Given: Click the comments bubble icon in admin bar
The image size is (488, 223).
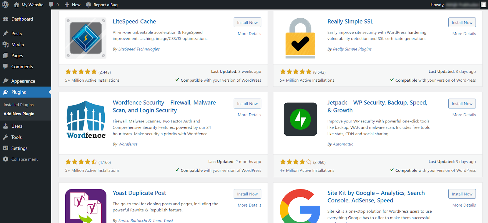Looking at the screenshot, I should tap(51, 5).
